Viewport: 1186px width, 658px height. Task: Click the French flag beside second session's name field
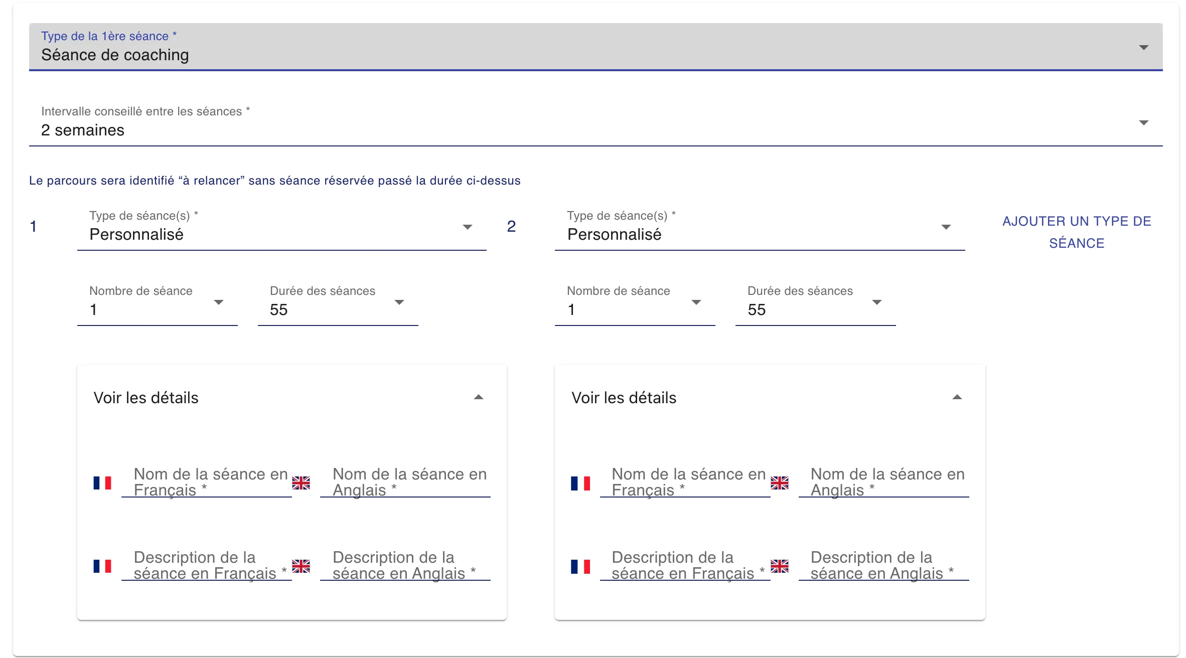coord(580,483)
